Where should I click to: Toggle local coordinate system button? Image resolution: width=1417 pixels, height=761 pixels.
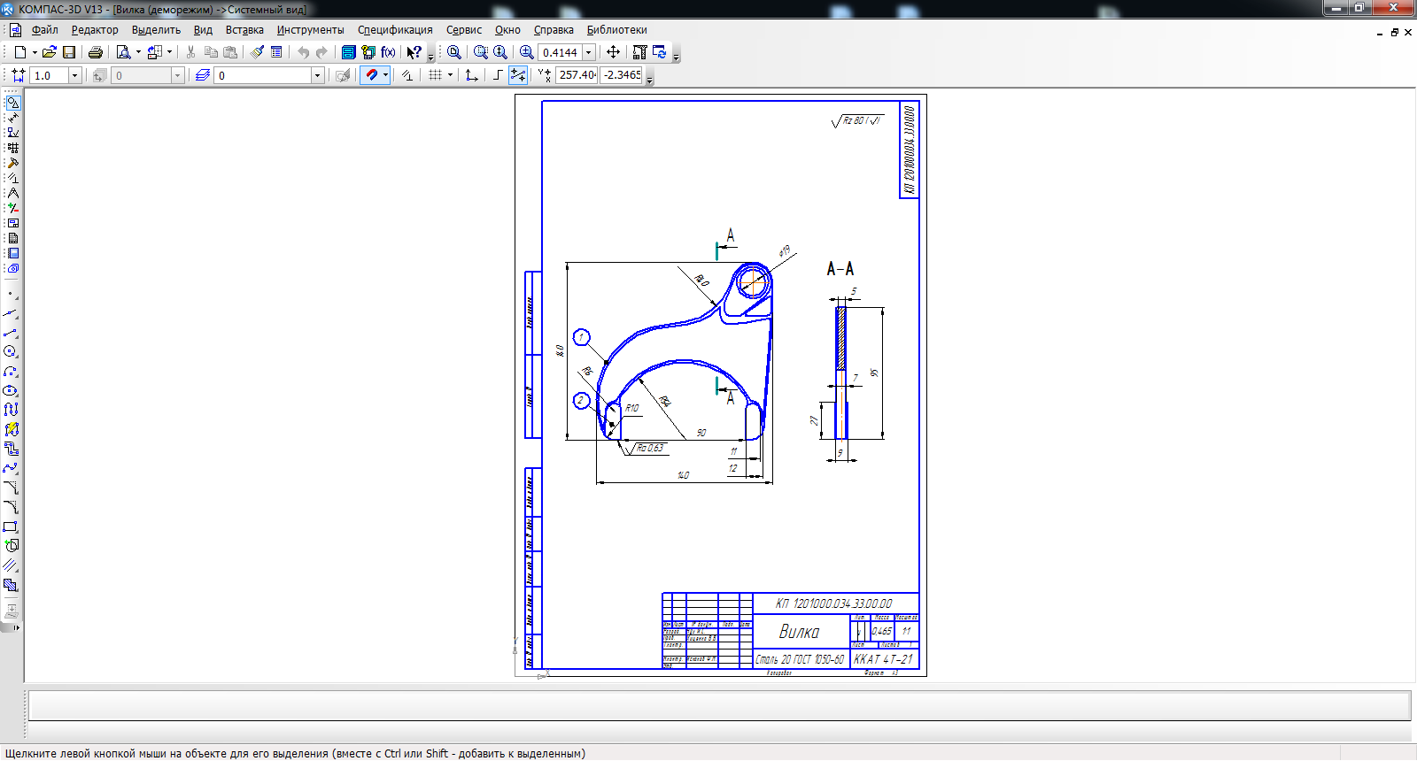(472, 75)
